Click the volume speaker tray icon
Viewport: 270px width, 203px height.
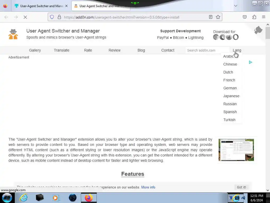point(243,198)
